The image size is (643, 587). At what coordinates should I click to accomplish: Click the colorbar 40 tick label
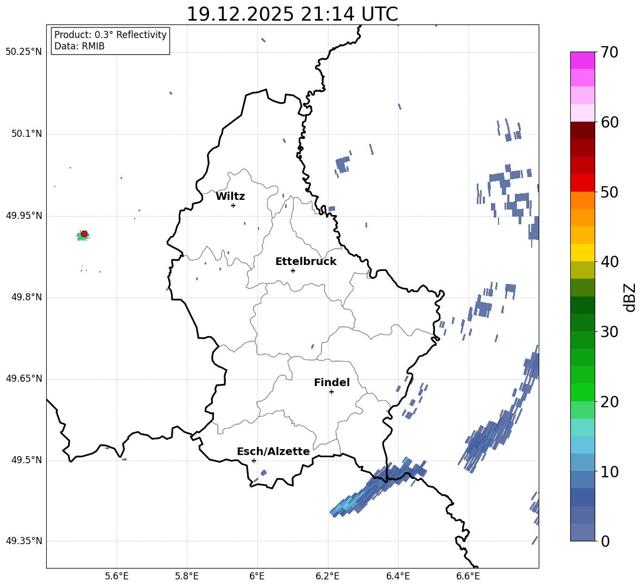[609, 262]
